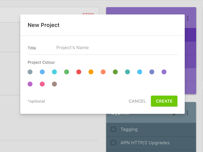The width and height of the screenshot is (203, 152).
Task: Choose the teal project colour
Action: (127, 72)
